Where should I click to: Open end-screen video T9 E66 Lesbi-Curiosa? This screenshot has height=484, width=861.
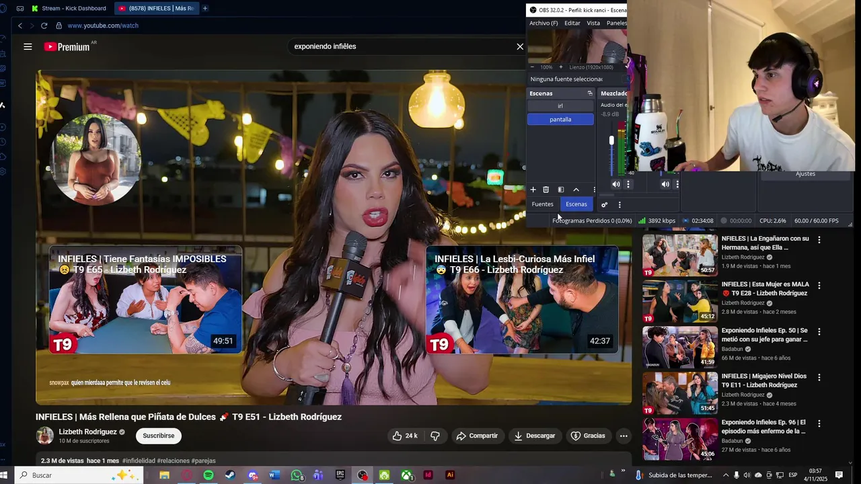pos(522,300)
